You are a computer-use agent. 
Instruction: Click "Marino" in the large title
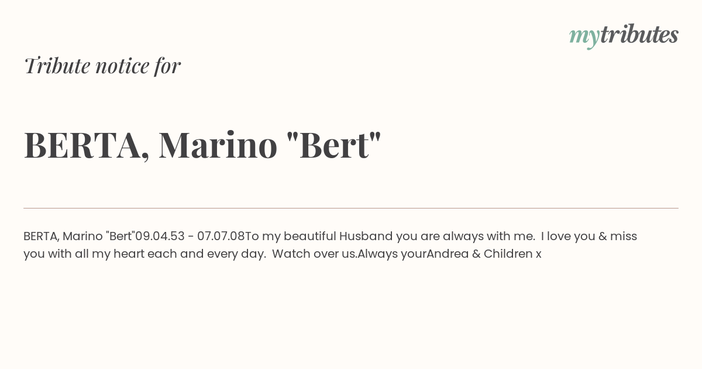(x=218, y=145)
